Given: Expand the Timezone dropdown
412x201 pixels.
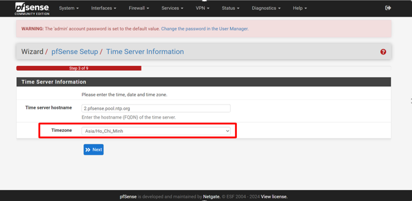Looking at the screenshot, I should [156, 131].
